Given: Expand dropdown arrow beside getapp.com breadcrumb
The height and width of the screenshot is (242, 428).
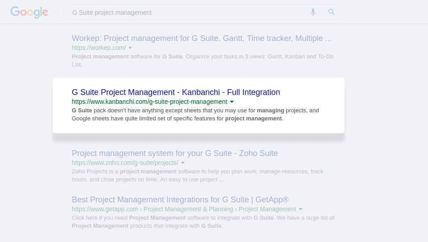Looking at the screenshot, I should coord(300,209).
